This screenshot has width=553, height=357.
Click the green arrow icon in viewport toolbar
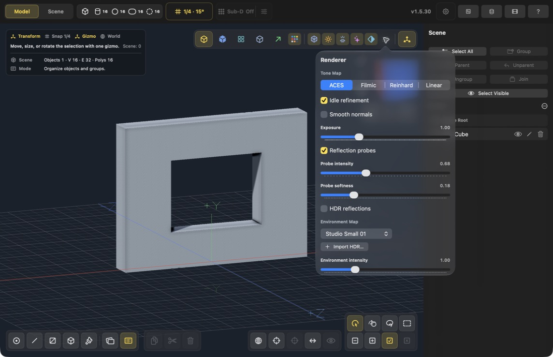278,39
